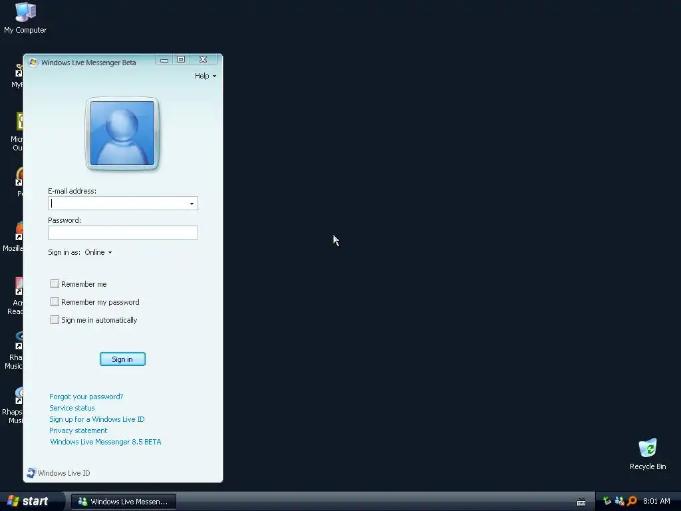
Task: Open the Sign in as Online status dropdown
Action: click(x=98, y=252)
